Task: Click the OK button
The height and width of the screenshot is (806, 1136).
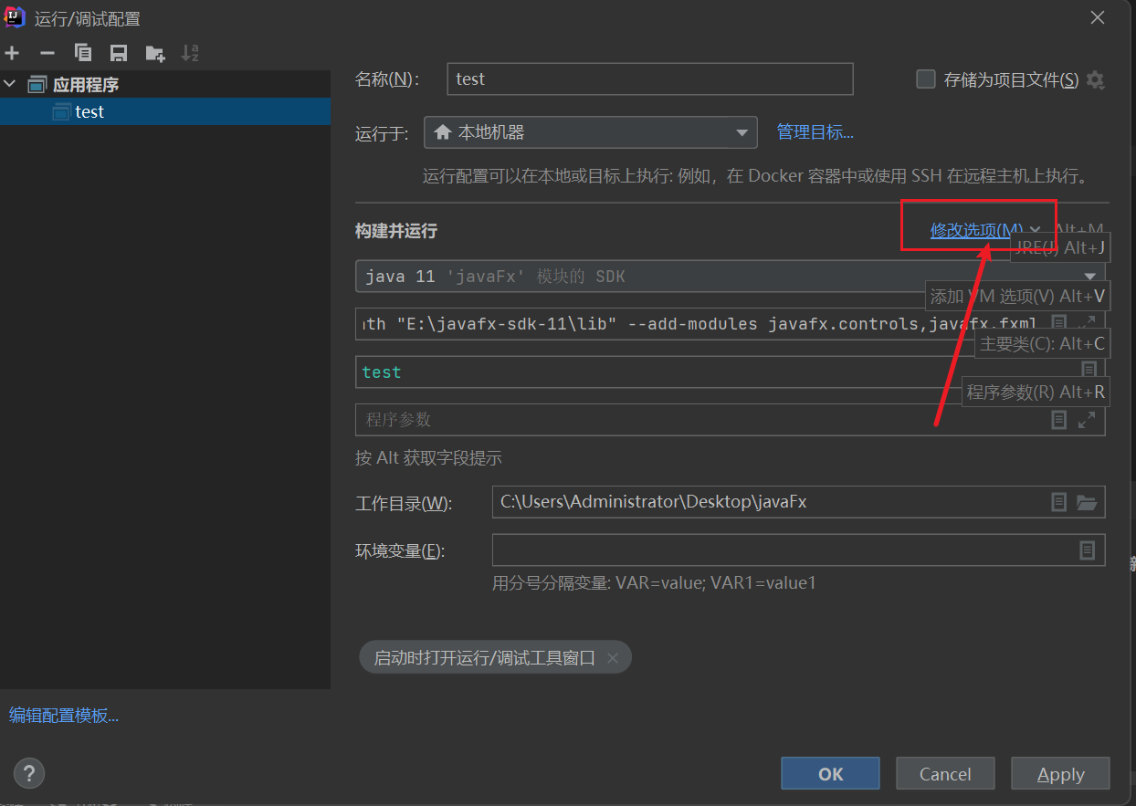Action: click(830, 773)
